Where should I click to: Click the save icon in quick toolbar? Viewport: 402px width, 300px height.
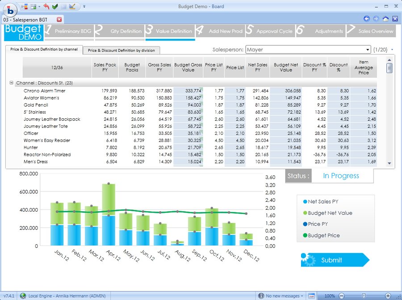pyautogui.click(x=33, y=7)
